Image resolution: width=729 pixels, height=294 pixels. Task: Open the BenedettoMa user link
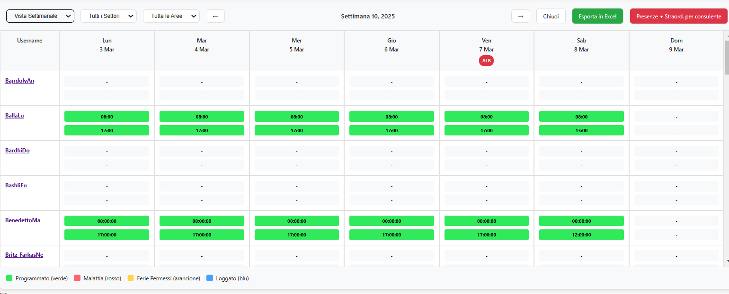(x=23, y=220)
